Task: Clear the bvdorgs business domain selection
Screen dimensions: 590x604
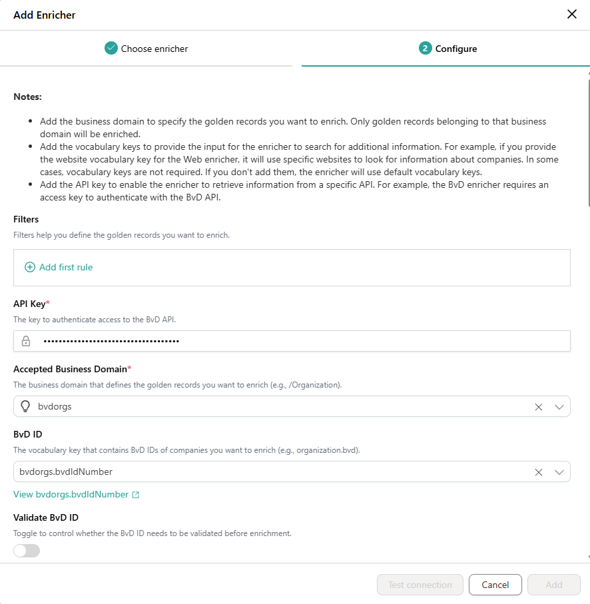Action: tap(539, 407)
